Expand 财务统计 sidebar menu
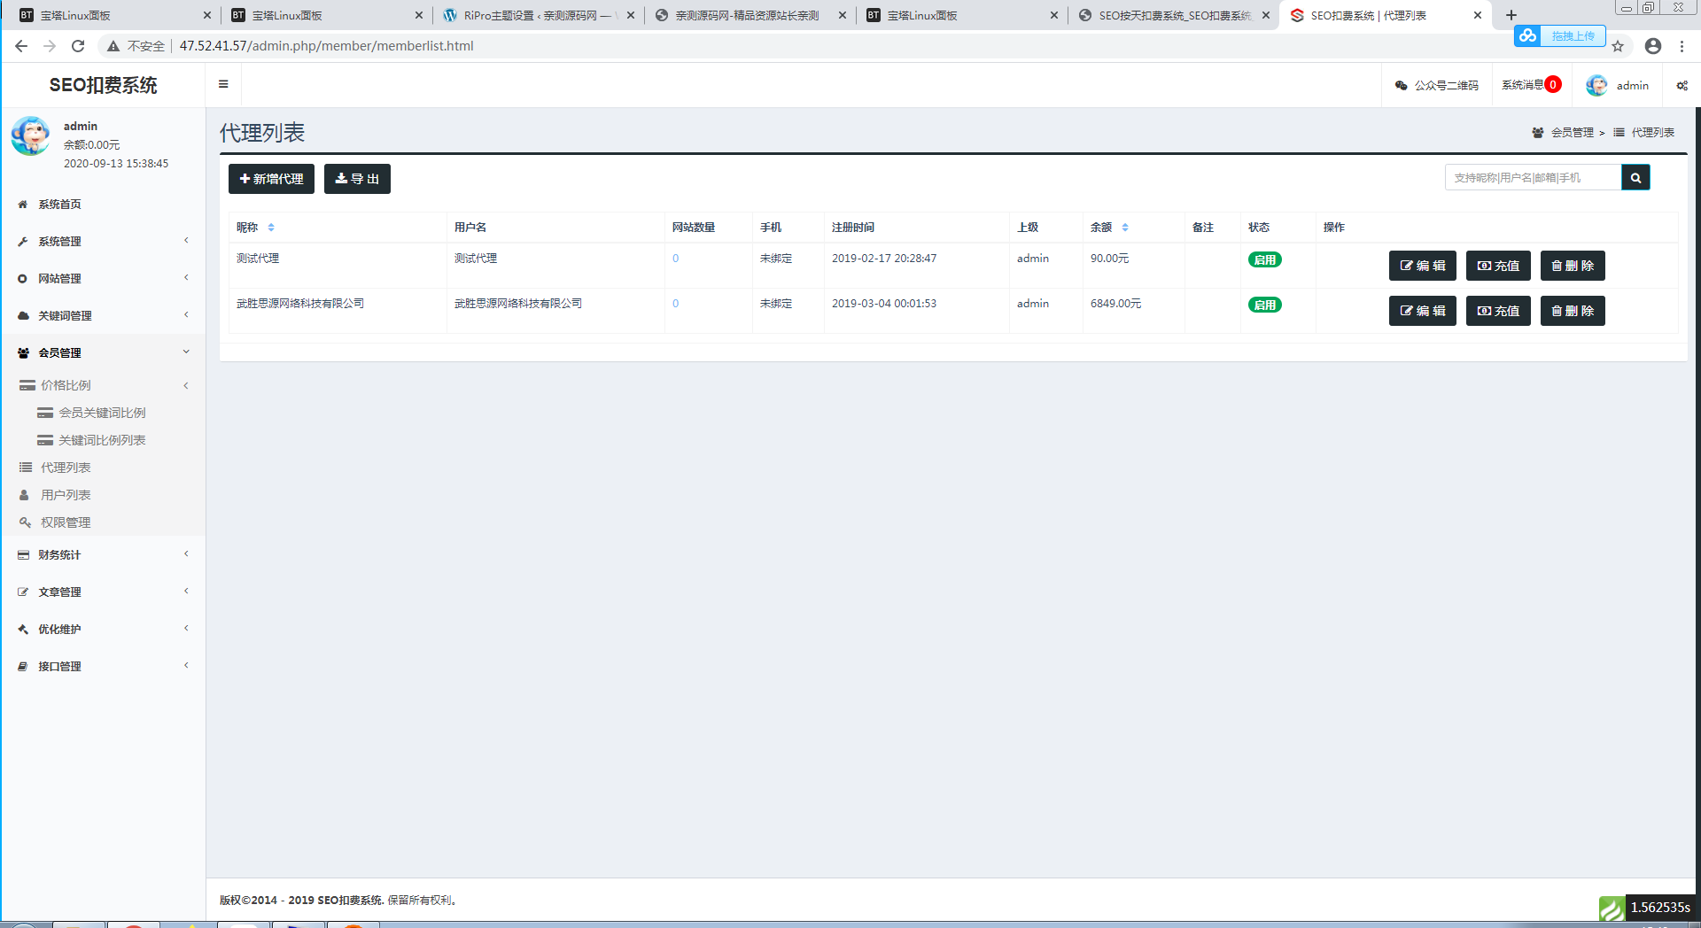This screenshot has width=1701, height=928. (103, 554)
